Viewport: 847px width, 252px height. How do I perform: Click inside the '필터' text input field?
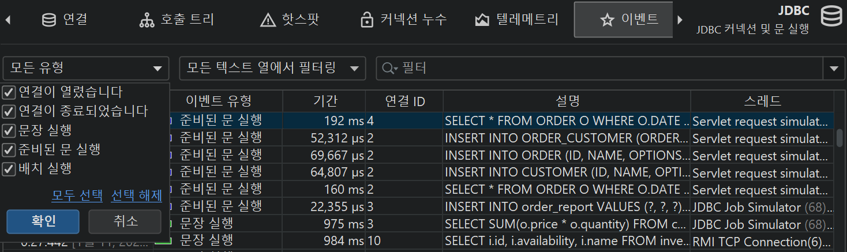606,69
